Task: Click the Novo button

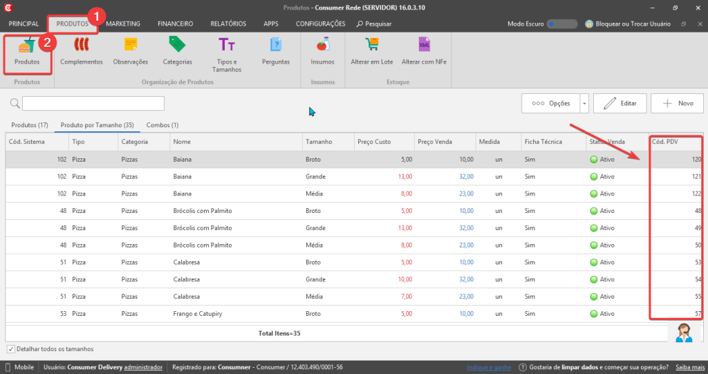Action: (678, 104)
